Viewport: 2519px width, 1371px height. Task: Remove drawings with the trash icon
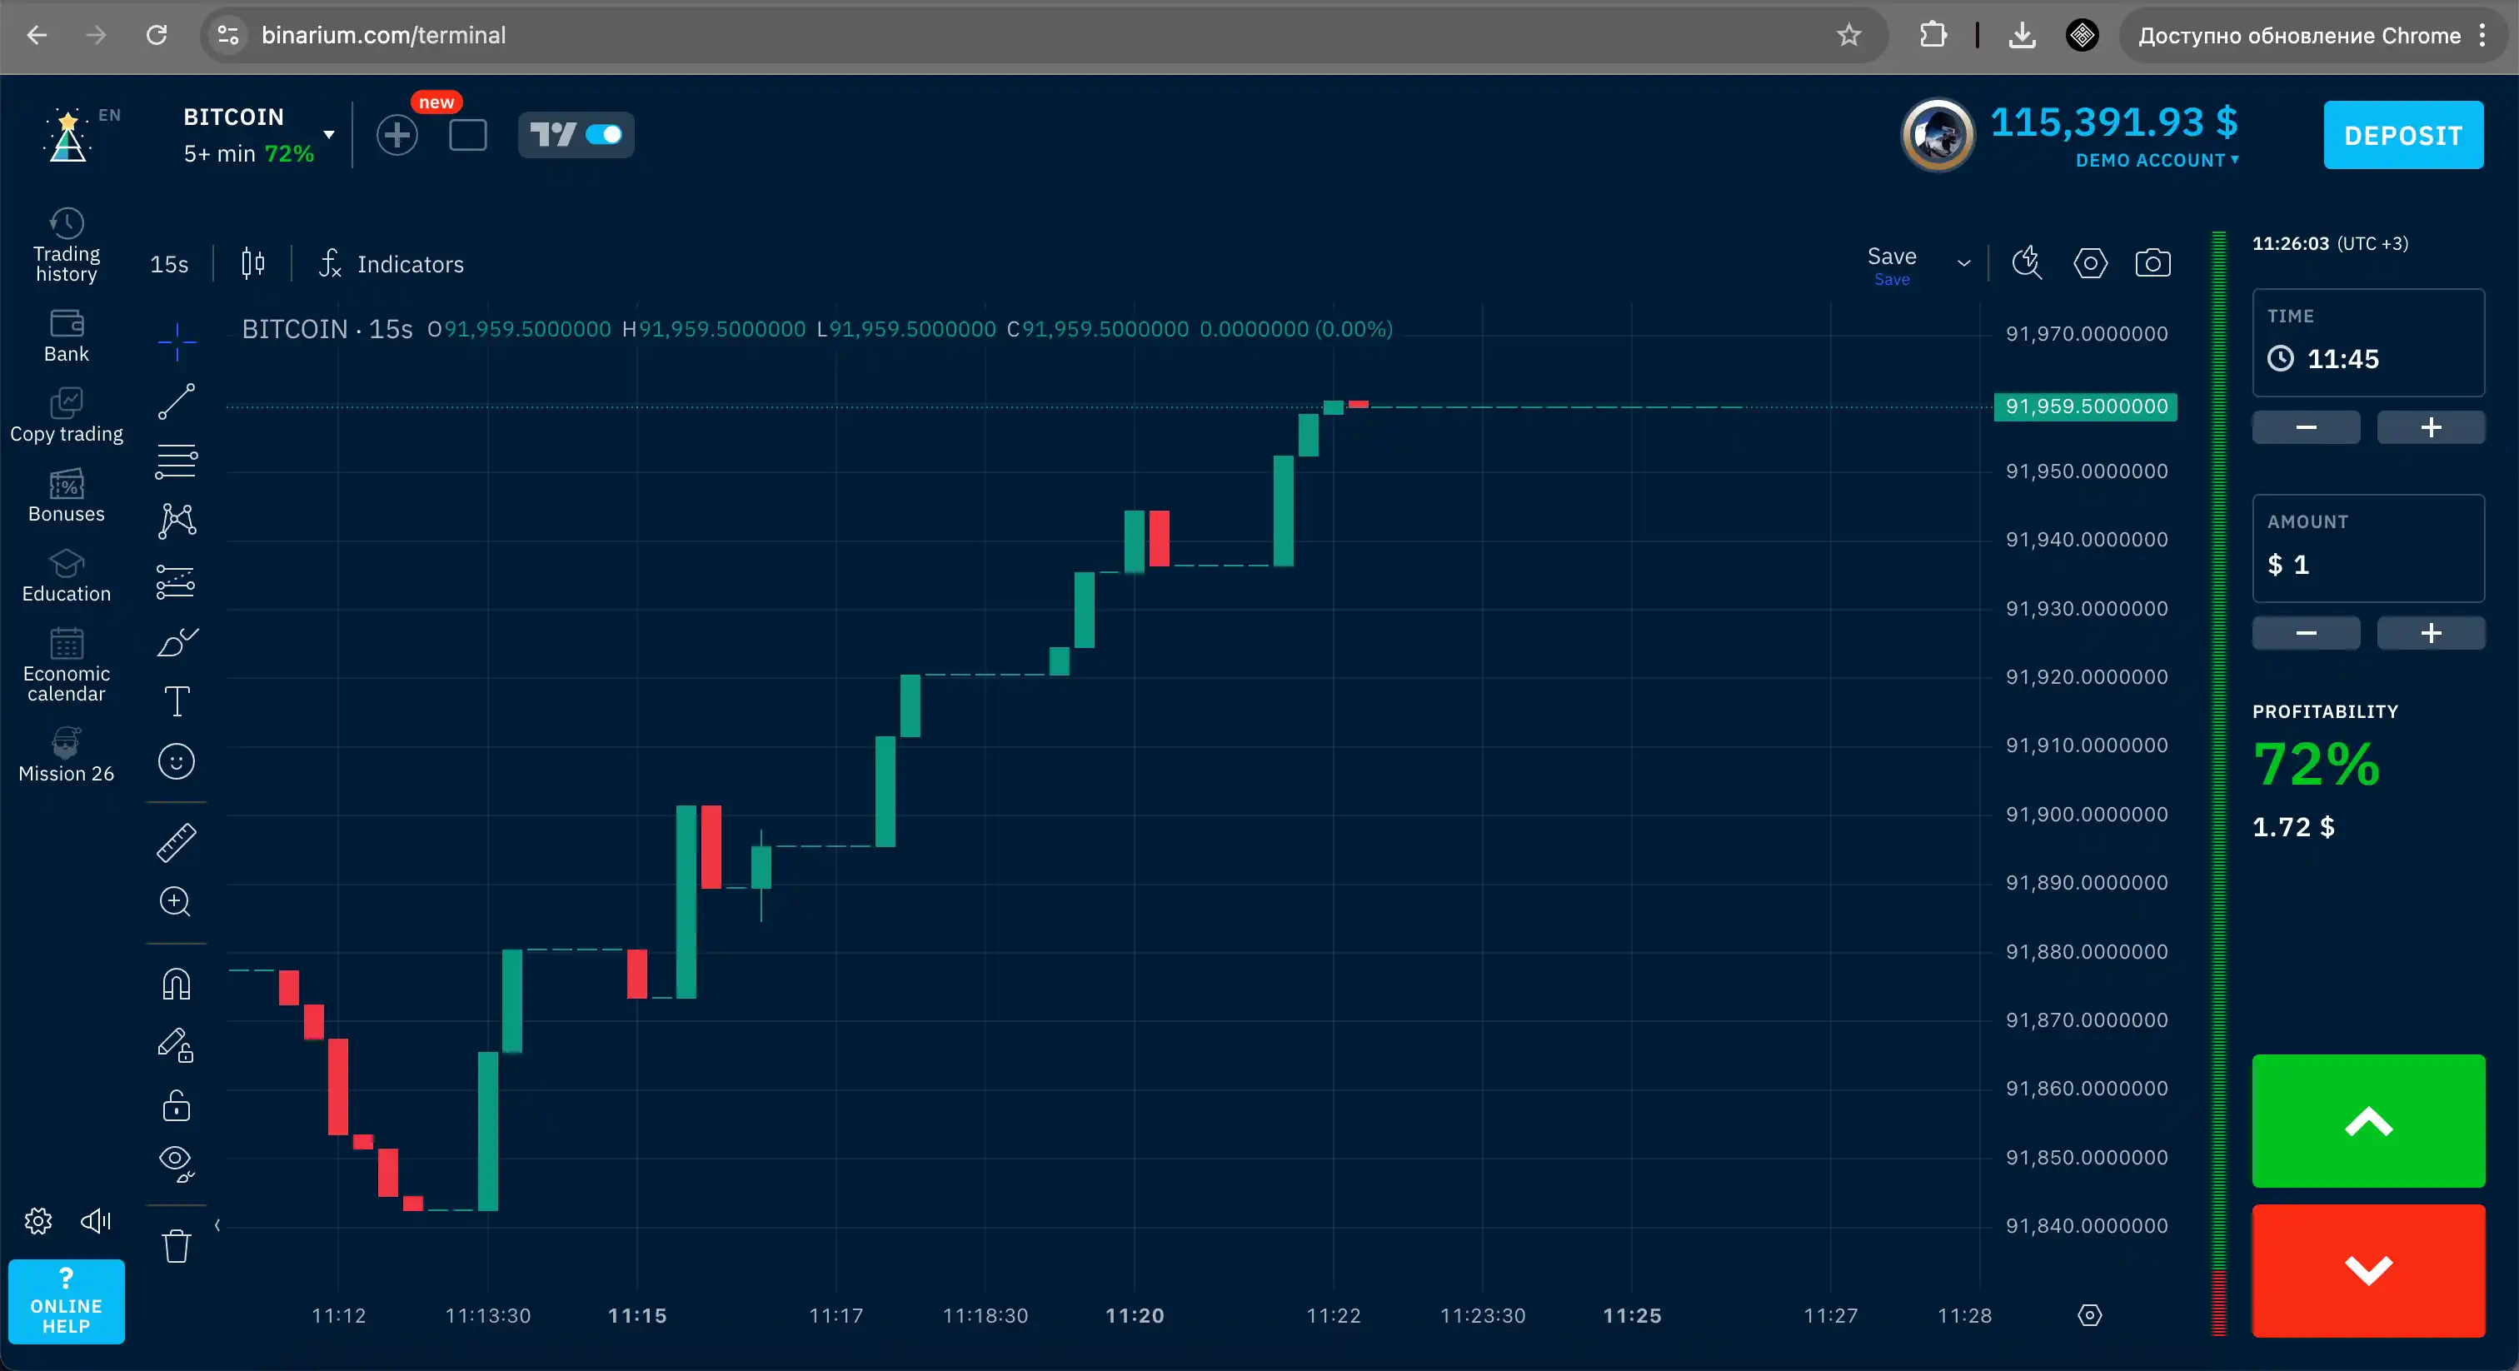(177, 1246)
